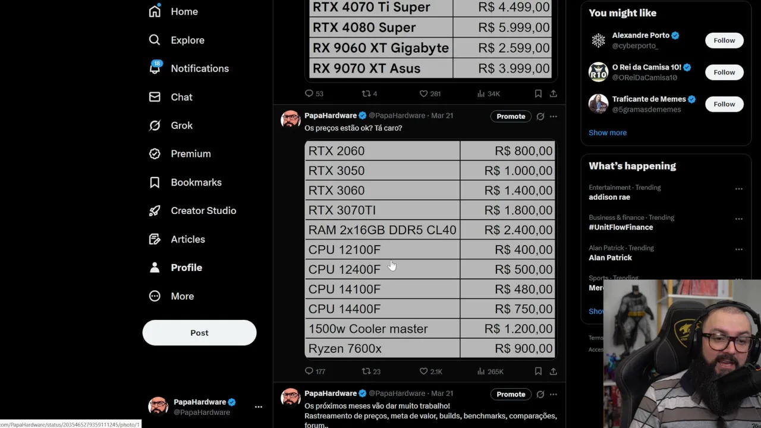Viewport: 761px width, 428px height.
Task: Open Traficante de Memes avatar
Action: pyautogui.click(x=598, y=104)
